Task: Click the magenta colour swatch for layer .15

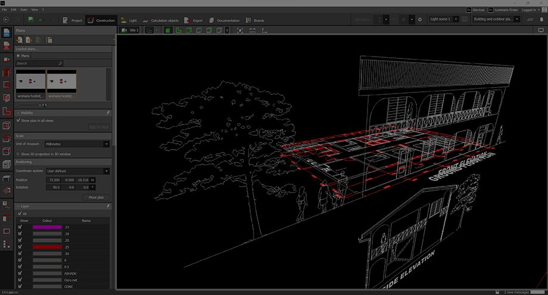Action: (47, 227)
